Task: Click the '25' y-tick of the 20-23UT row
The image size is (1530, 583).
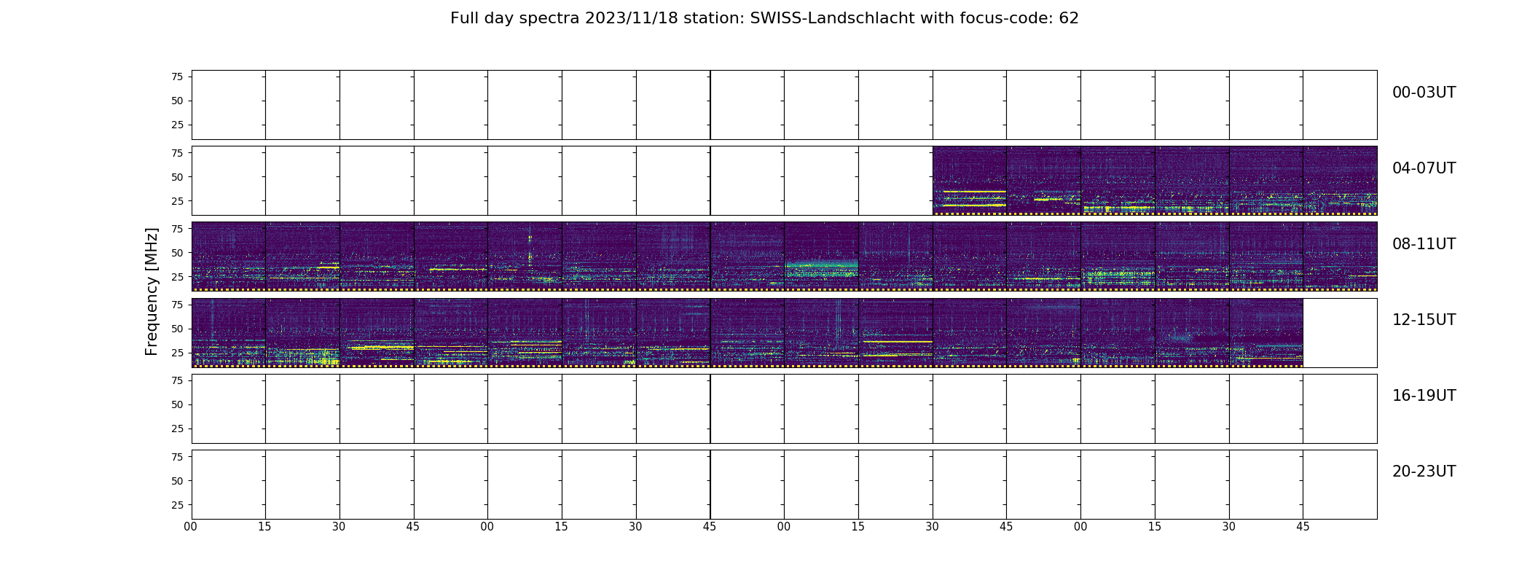Action: (177, 505)
